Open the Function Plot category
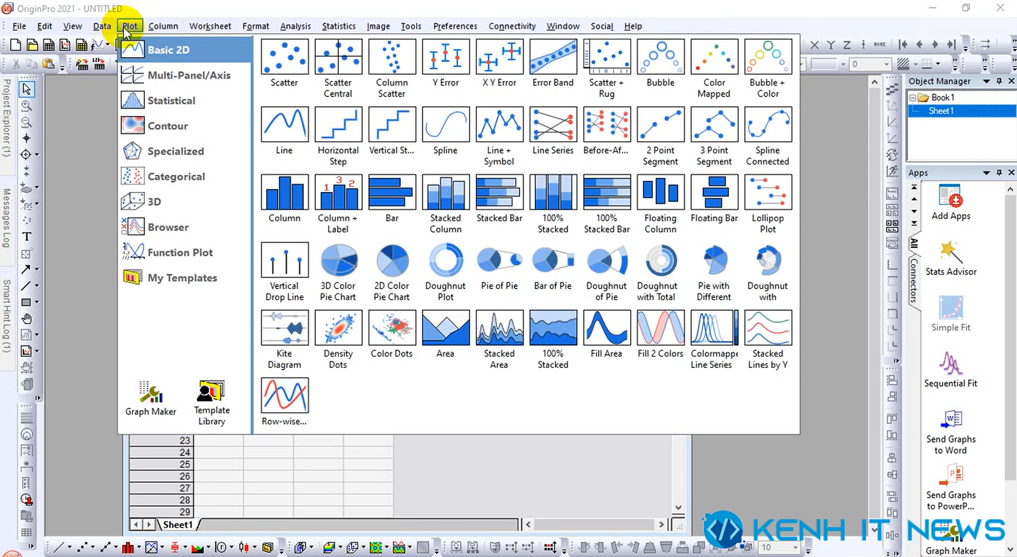1017x557 pixels. coord(184,253)
